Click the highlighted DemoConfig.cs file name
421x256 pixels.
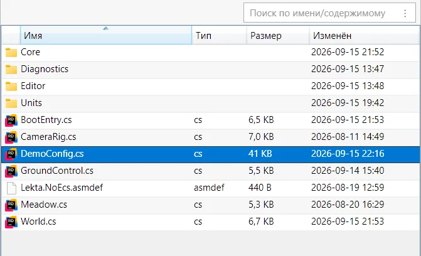point(52,154)
